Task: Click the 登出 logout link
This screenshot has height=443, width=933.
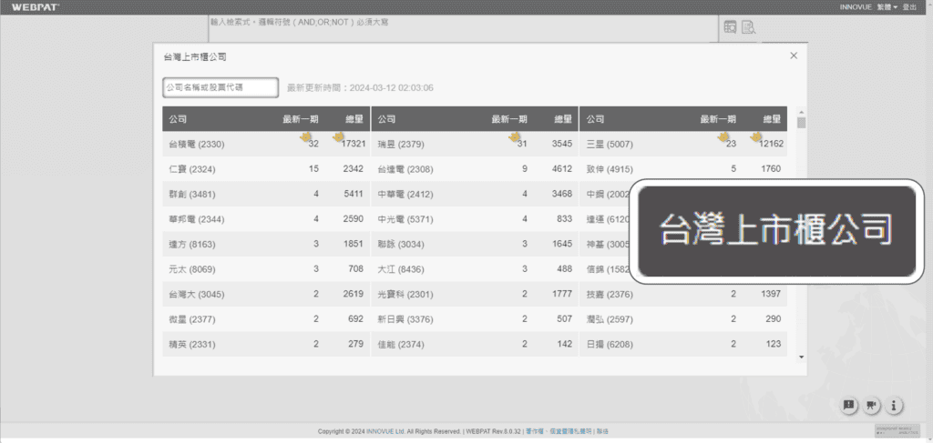Action: pyautogui.click(x=909, y=6)
